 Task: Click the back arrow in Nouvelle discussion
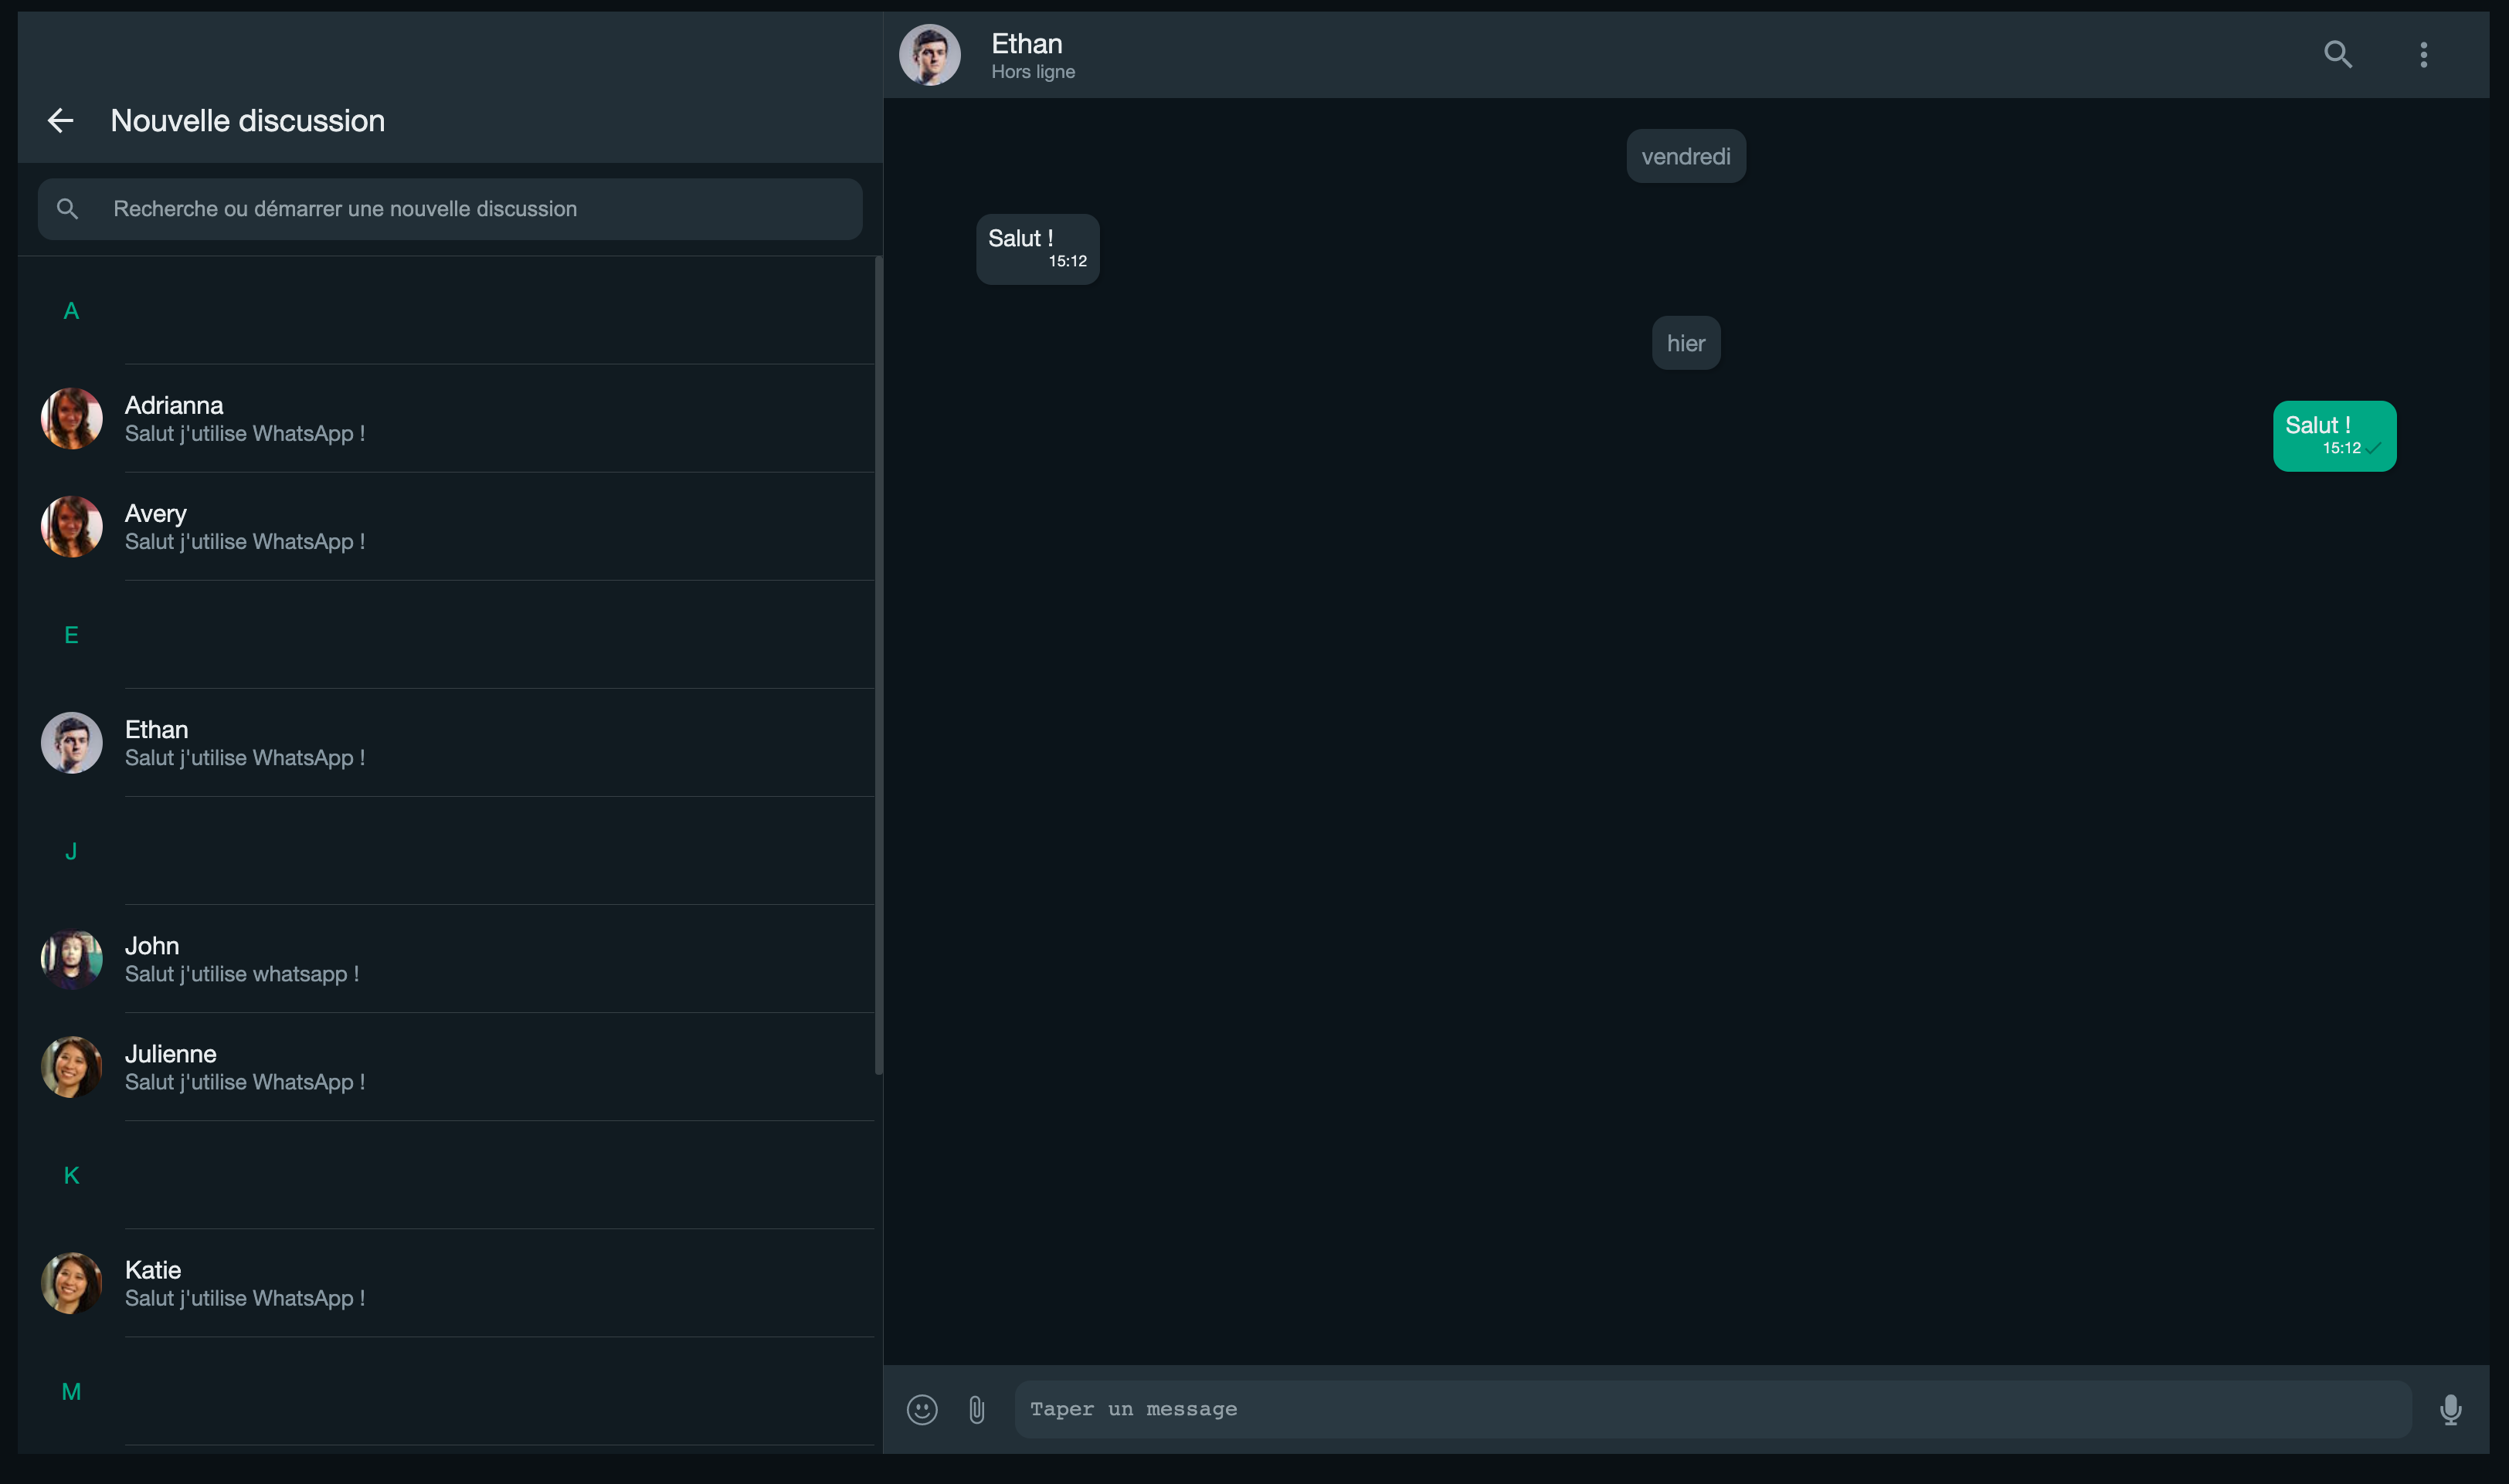[60, 121]
